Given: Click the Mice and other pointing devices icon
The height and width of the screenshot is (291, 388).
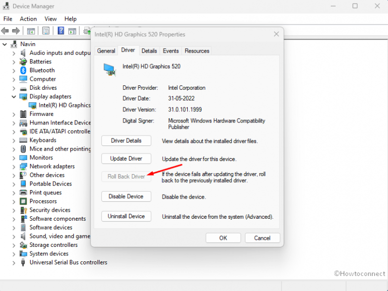Looking at the screenshot, I should [23, 149].
